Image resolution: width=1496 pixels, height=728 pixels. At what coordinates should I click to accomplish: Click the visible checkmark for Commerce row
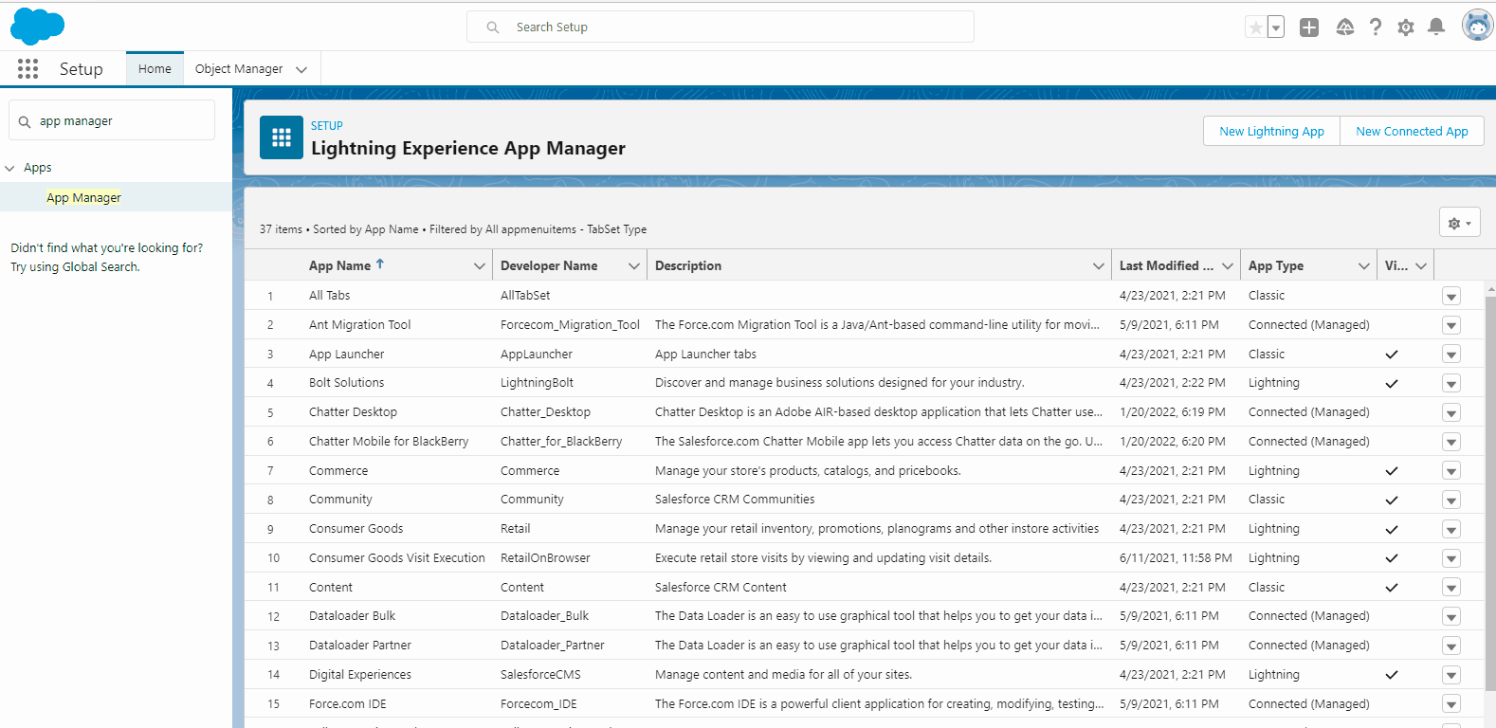pyautogui.click(x=1392, y=471)
